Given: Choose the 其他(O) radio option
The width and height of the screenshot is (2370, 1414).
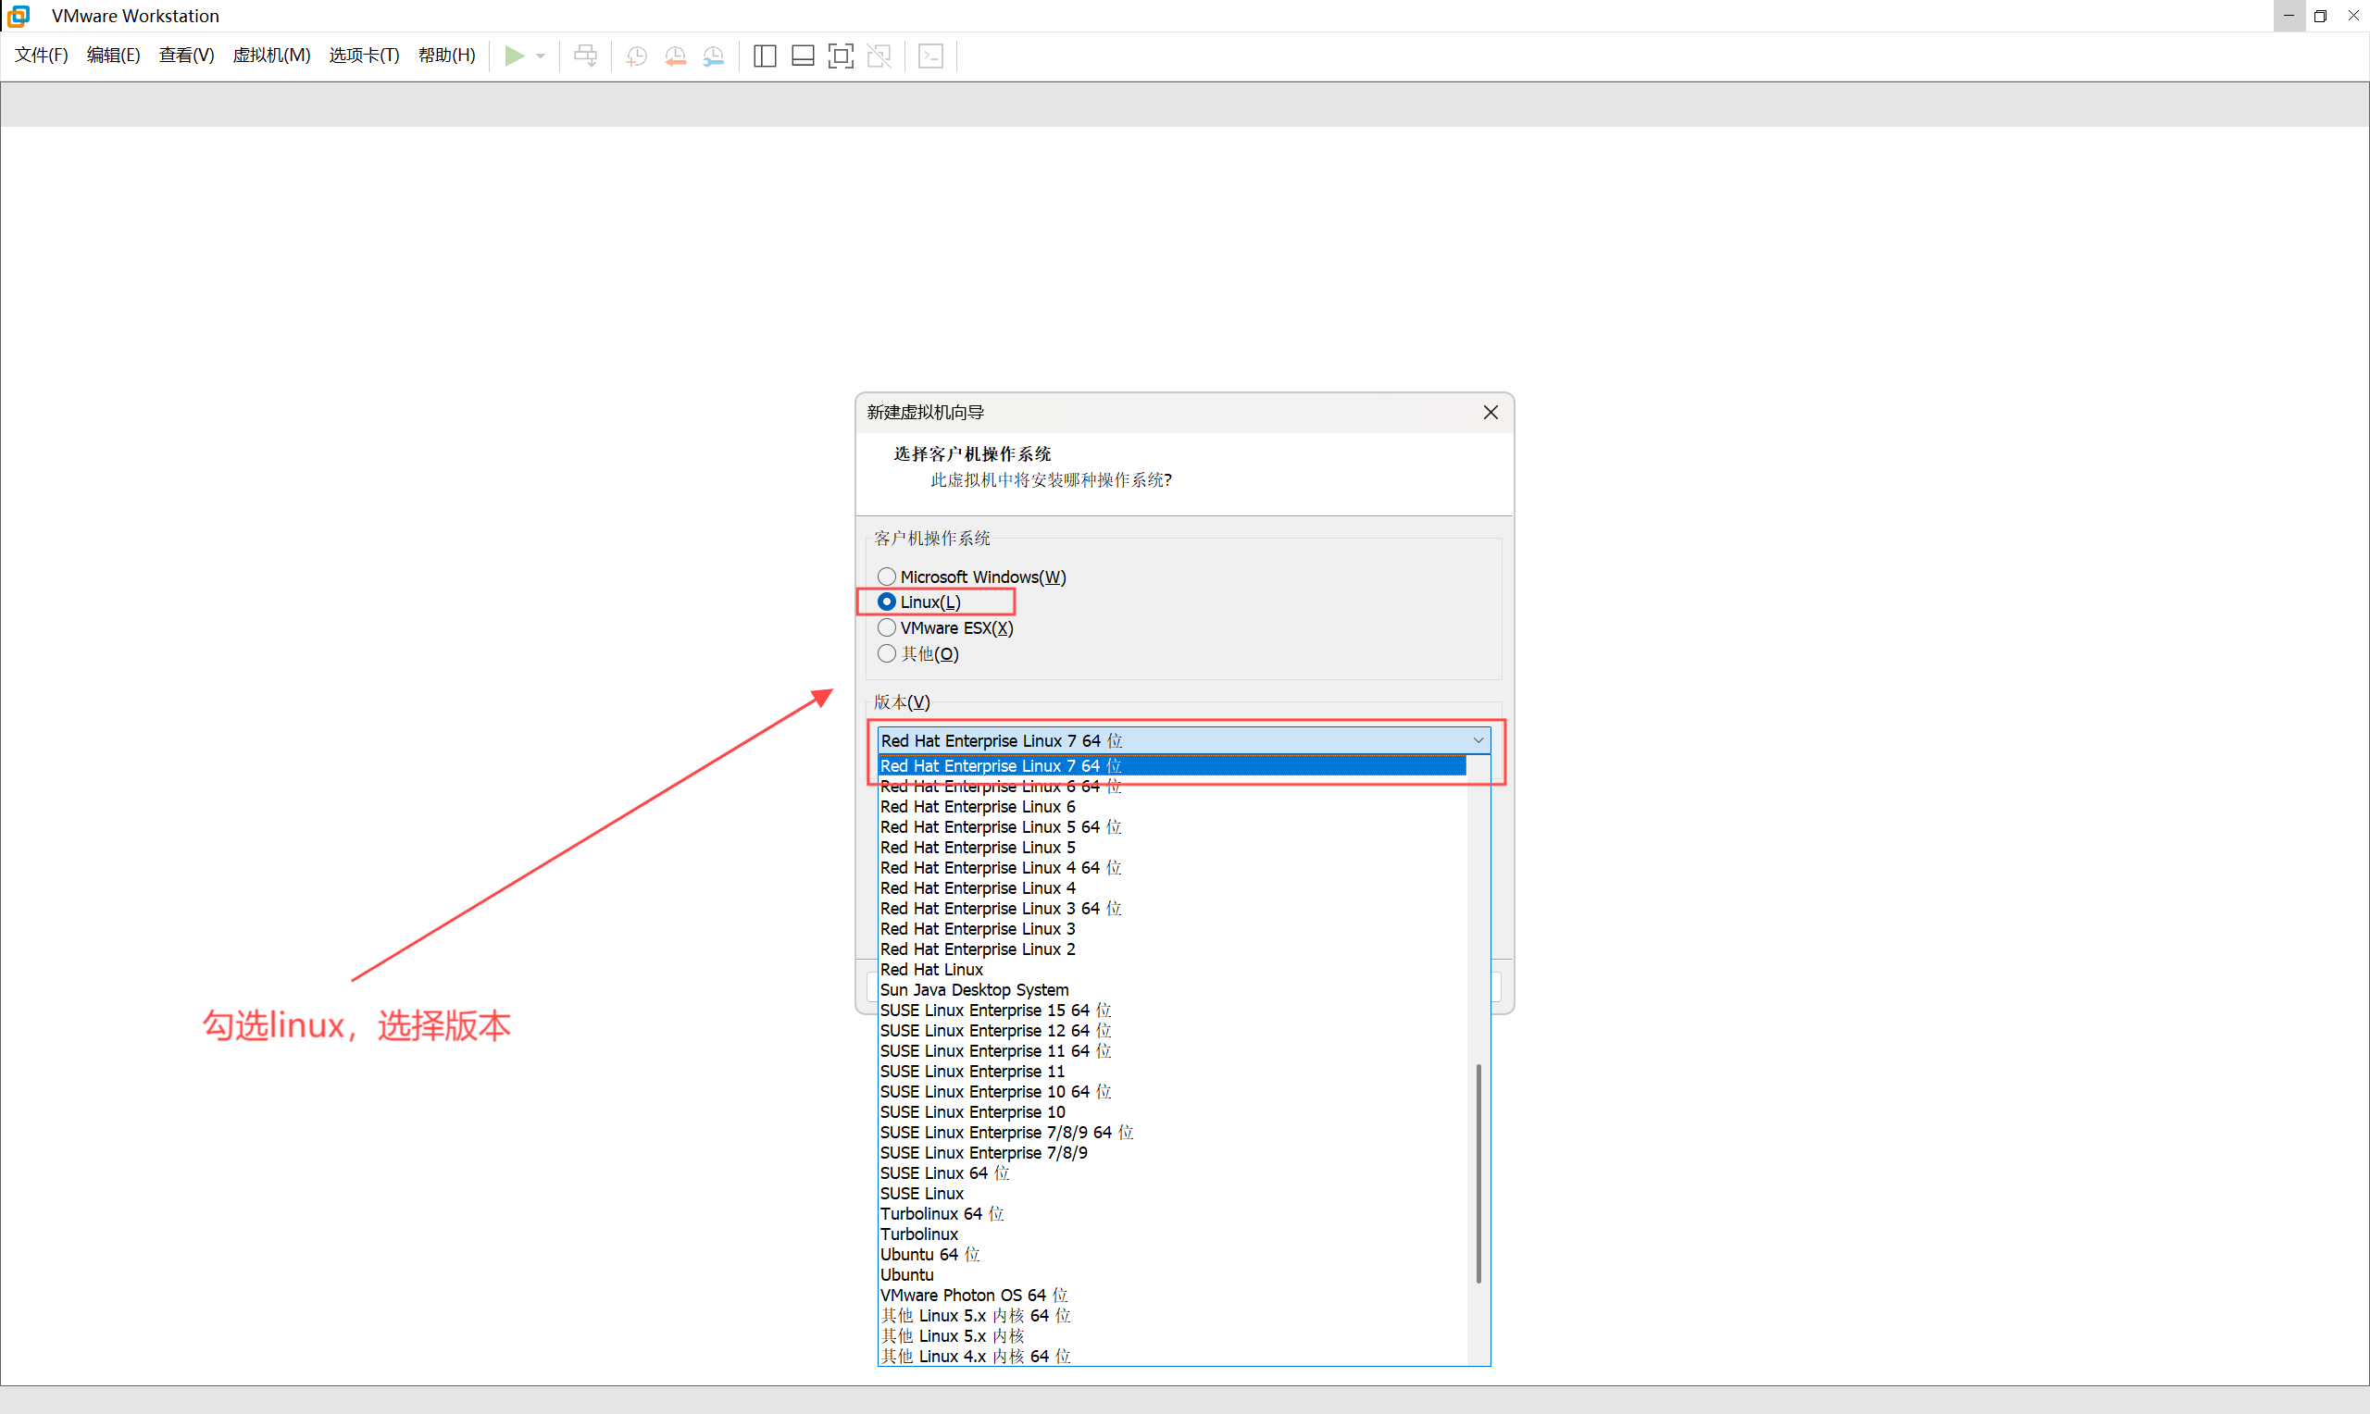Looking at the screenshot, I should point(887,653).
